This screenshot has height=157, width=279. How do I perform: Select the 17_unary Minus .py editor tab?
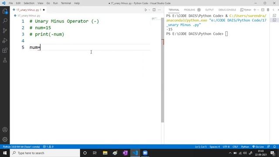coord(28,10)
